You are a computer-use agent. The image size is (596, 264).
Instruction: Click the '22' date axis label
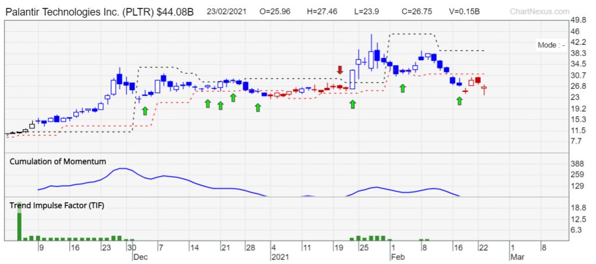coord(483,248)
